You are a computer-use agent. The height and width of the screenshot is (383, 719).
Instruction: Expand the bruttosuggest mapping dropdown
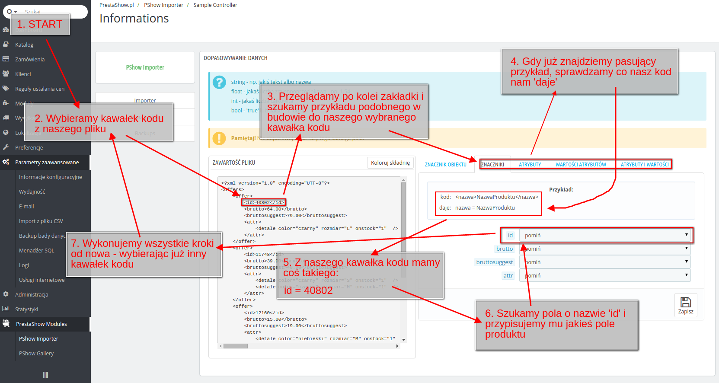coord(605,262)
